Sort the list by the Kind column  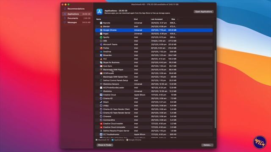[136, 19]
